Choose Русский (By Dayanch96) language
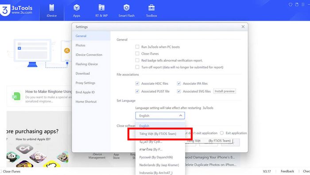310x175 pixels. coord(160,157)
